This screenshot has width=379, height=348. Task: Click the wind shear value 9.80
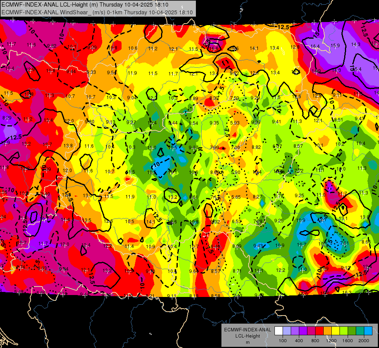point(90,121)
